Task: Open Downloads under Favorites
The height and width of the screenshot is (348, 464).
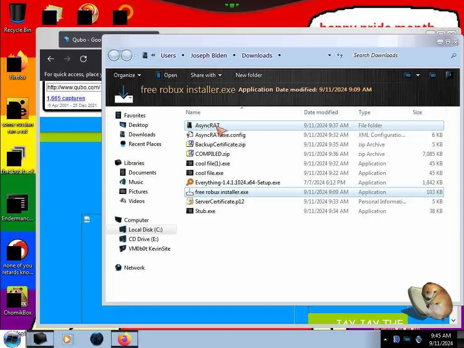Action: 142,134
